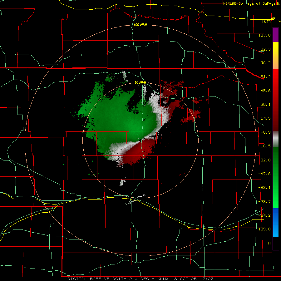Select the -47.6 scale value
The width and height of the screenshot is (281, 281).
coord(264,174)
